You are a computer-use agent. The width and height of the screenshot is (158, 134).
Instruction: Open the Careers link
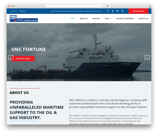(14, 11)
